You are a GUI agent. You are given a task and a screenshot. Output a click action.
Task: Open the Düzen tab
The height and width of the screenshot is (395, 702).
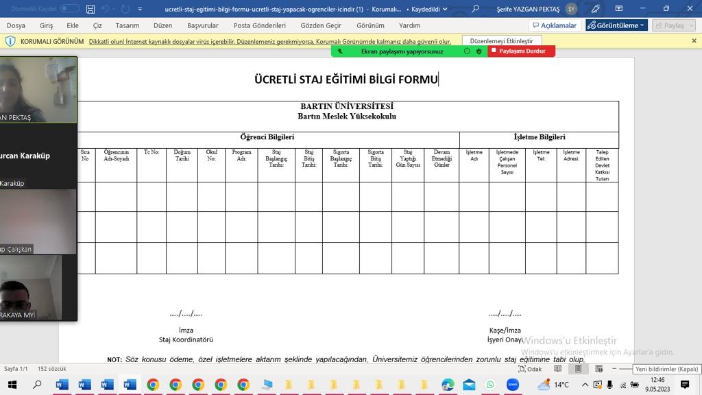pyautogui.click(x=163, y=25)
